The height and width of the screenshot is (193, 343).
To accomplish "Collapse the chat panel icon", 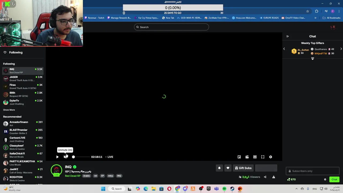I will [x=288, y=36].
